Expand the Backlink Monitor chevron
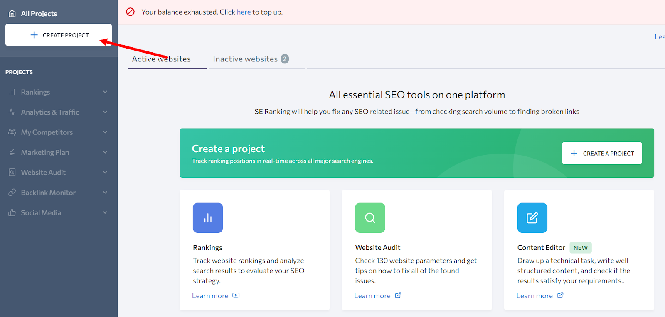This screenshot has height=317, width=665. (105, 193)
